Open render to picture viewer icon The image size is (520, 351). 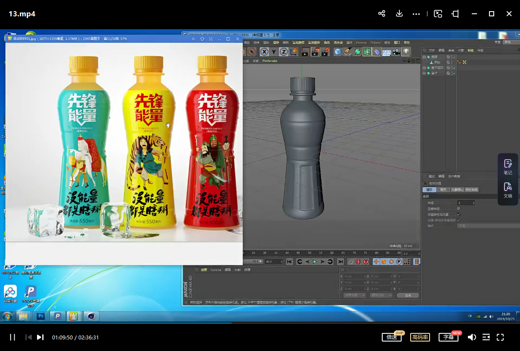coord(316,52)
